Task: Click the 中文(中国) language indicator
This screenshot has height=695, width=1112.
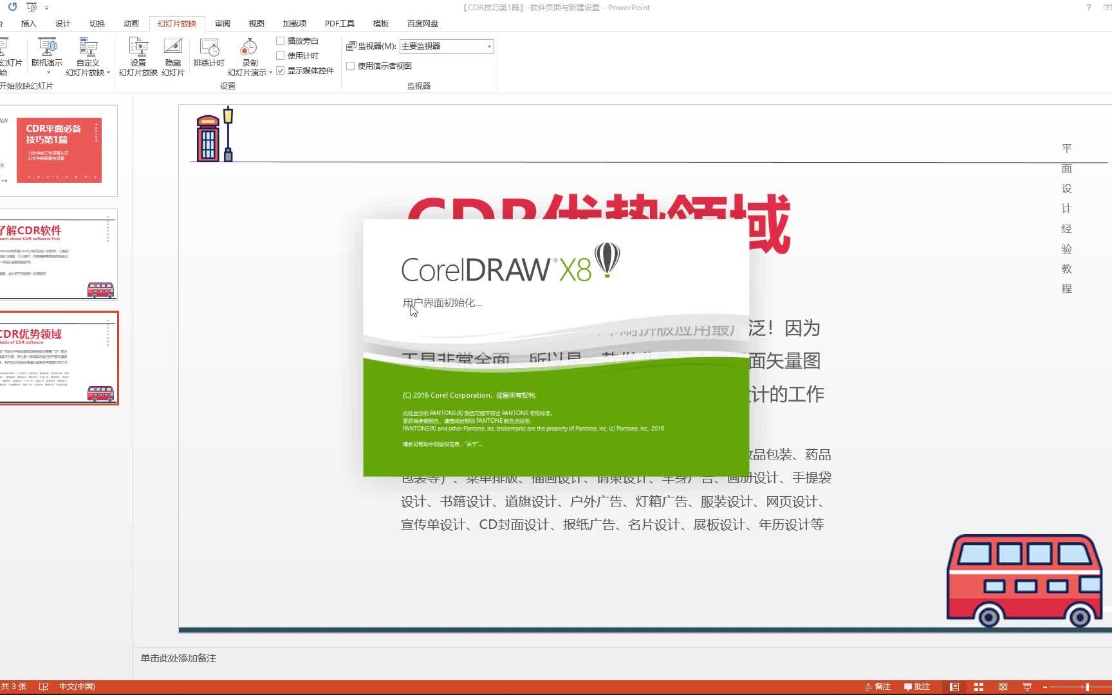Action: [x=77, y=687]
